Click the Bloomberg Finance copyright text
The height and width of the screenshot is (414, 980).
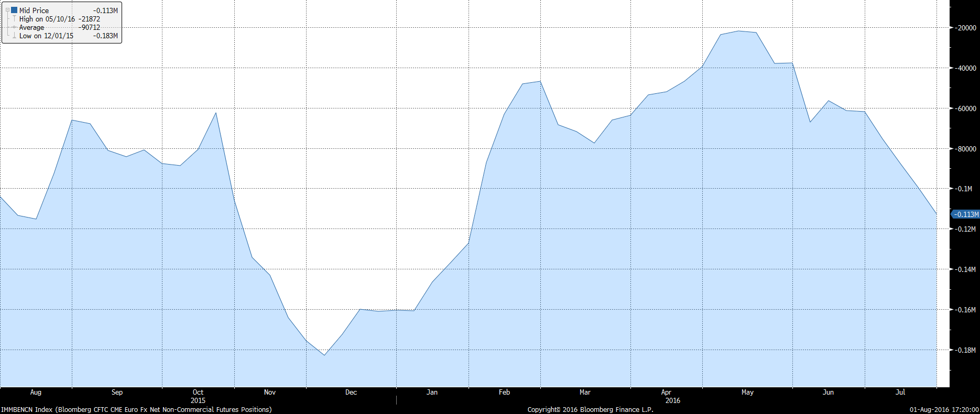(x=591, y=410)
